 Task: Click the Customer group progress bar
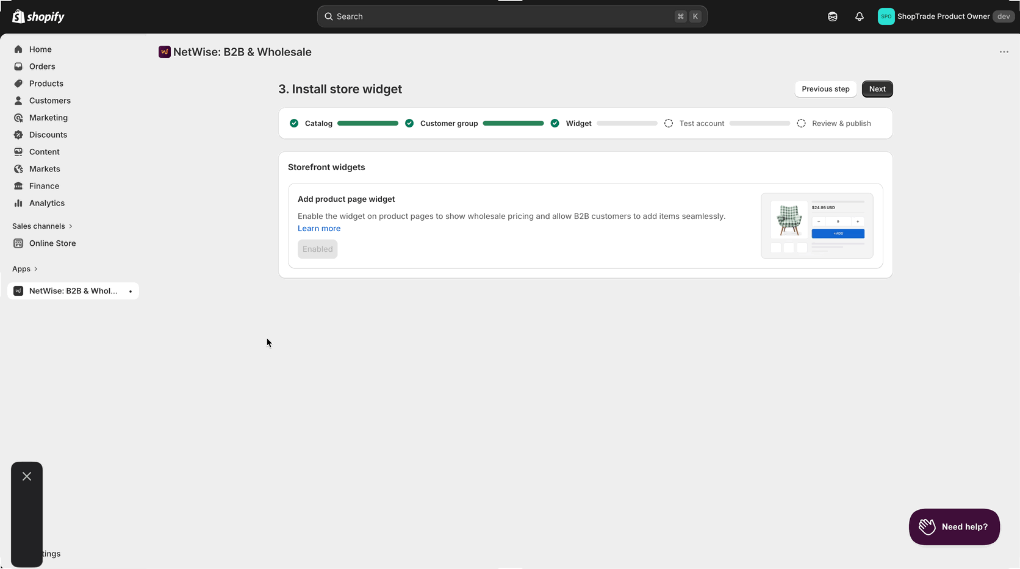(513, 123)
